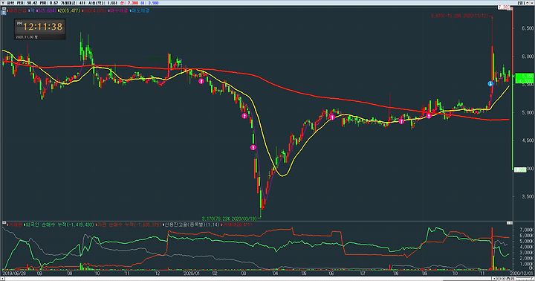This screenshot has width=535, height=281.
Task: Click the 2019/06/28 start date on time axis
Action: tap(14, 273)
